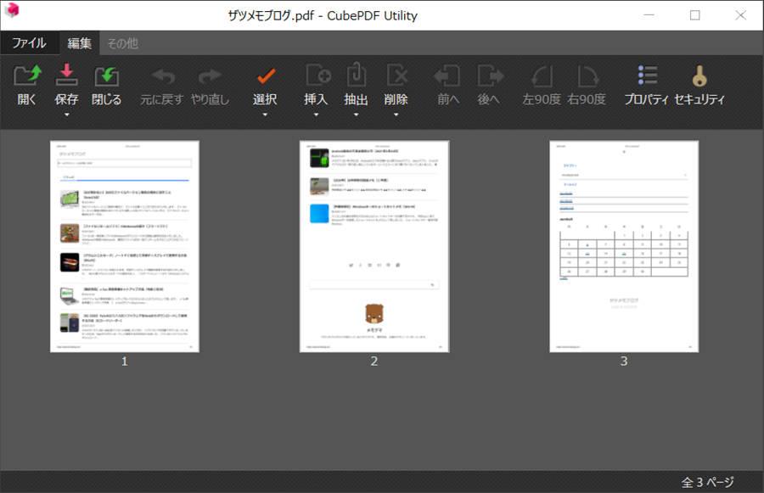
Task: Expand the dropdown arrow under 抽出
Action: [x=357, y=115]
